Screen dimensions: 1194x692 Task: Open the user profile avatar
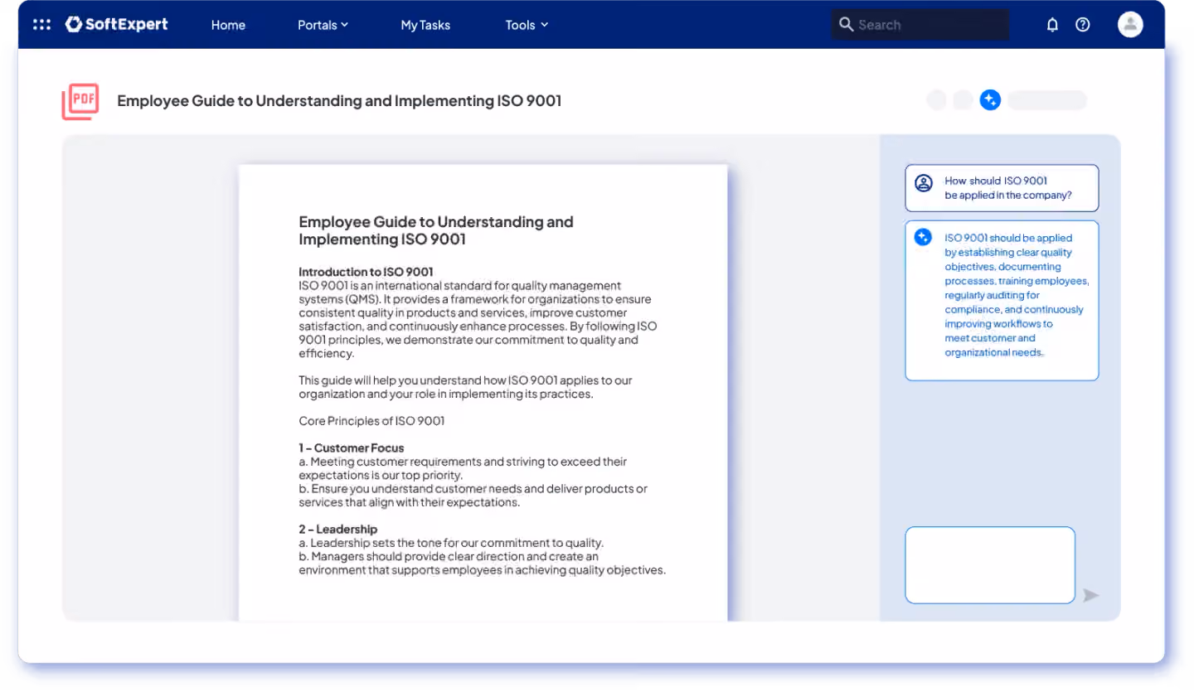point(1130,25)
